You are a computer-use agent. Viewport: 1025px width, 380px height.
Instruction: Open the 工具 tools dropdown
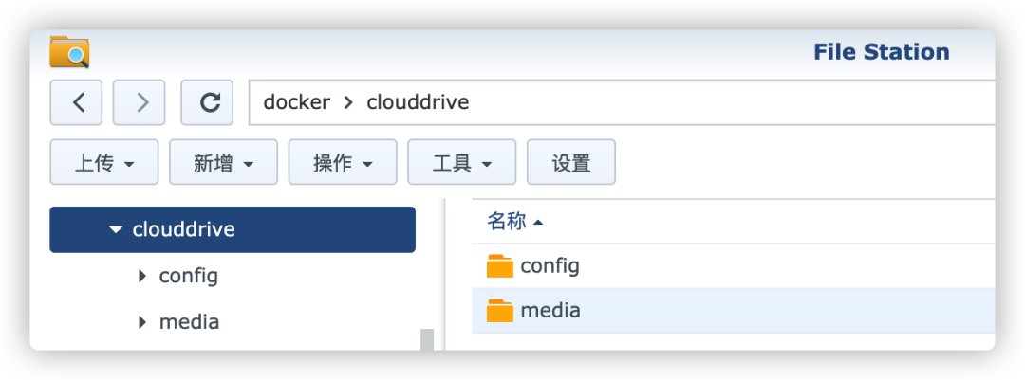tap(462, 162)
